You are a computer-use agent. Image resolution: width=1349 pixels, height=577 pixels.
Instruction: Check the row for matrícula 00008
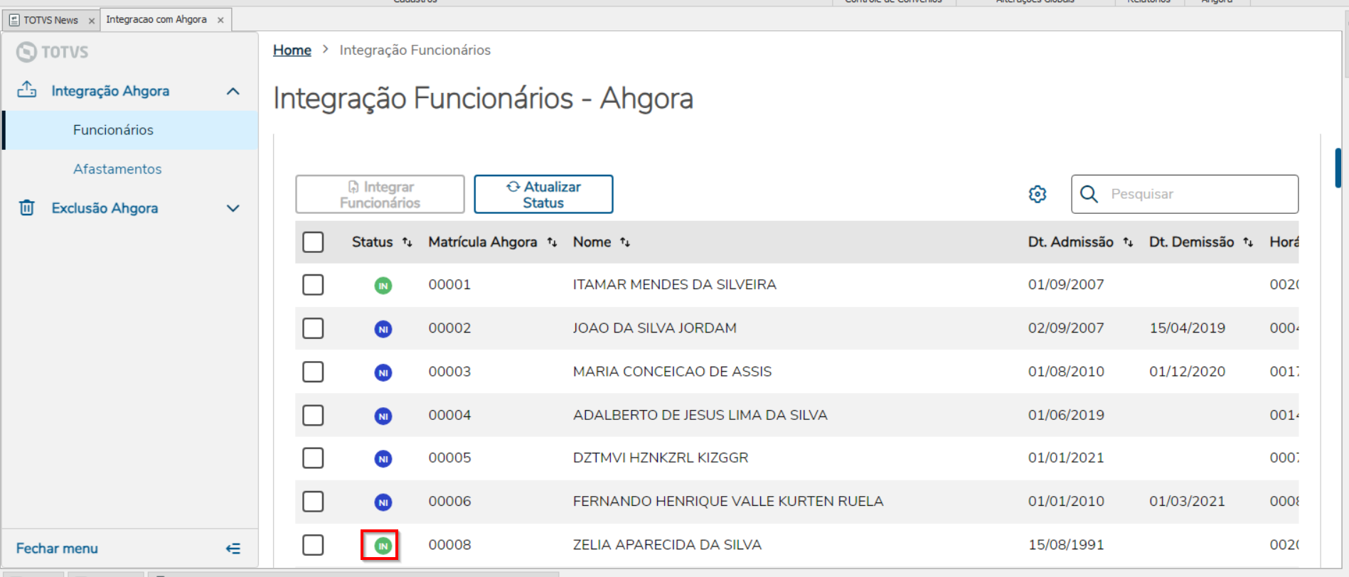pos(313,545)
